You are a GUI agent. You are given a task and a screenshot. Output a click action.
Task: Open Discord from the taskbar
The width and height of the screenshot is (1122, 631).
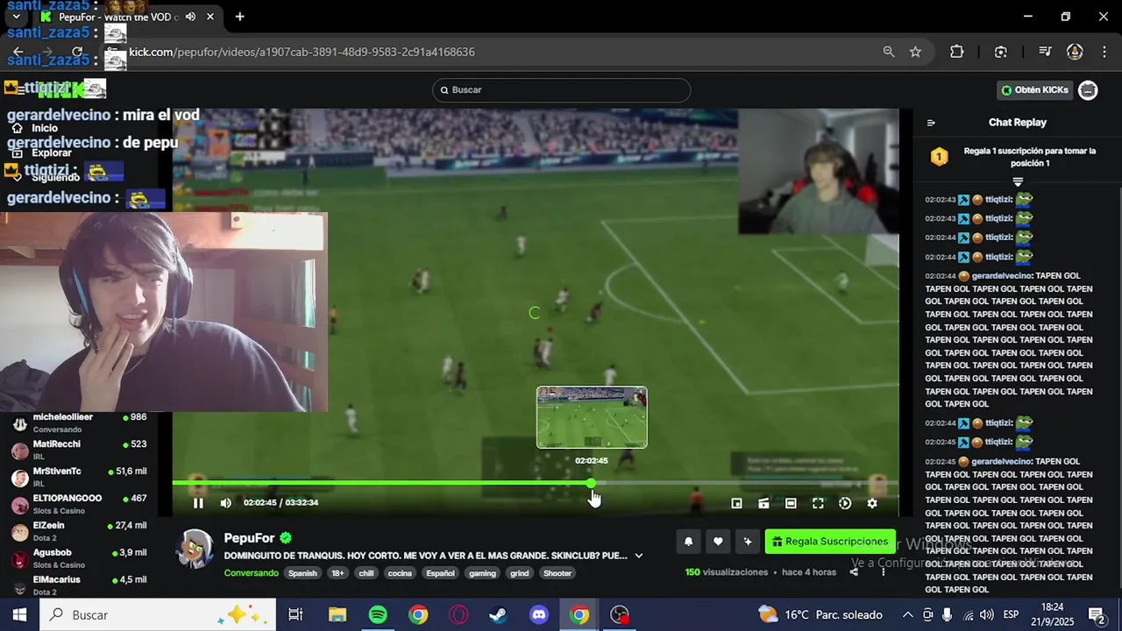[x=539, y=614]
